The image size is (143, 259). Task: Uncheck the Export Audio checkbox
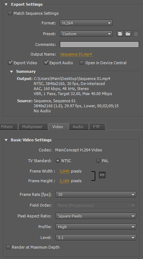coord(46,63)
